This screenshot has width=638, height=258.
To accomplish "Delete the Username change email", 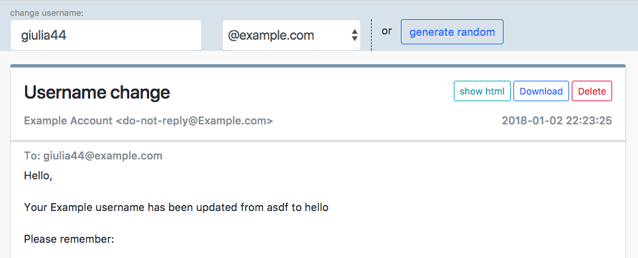I will coord(592,91).
